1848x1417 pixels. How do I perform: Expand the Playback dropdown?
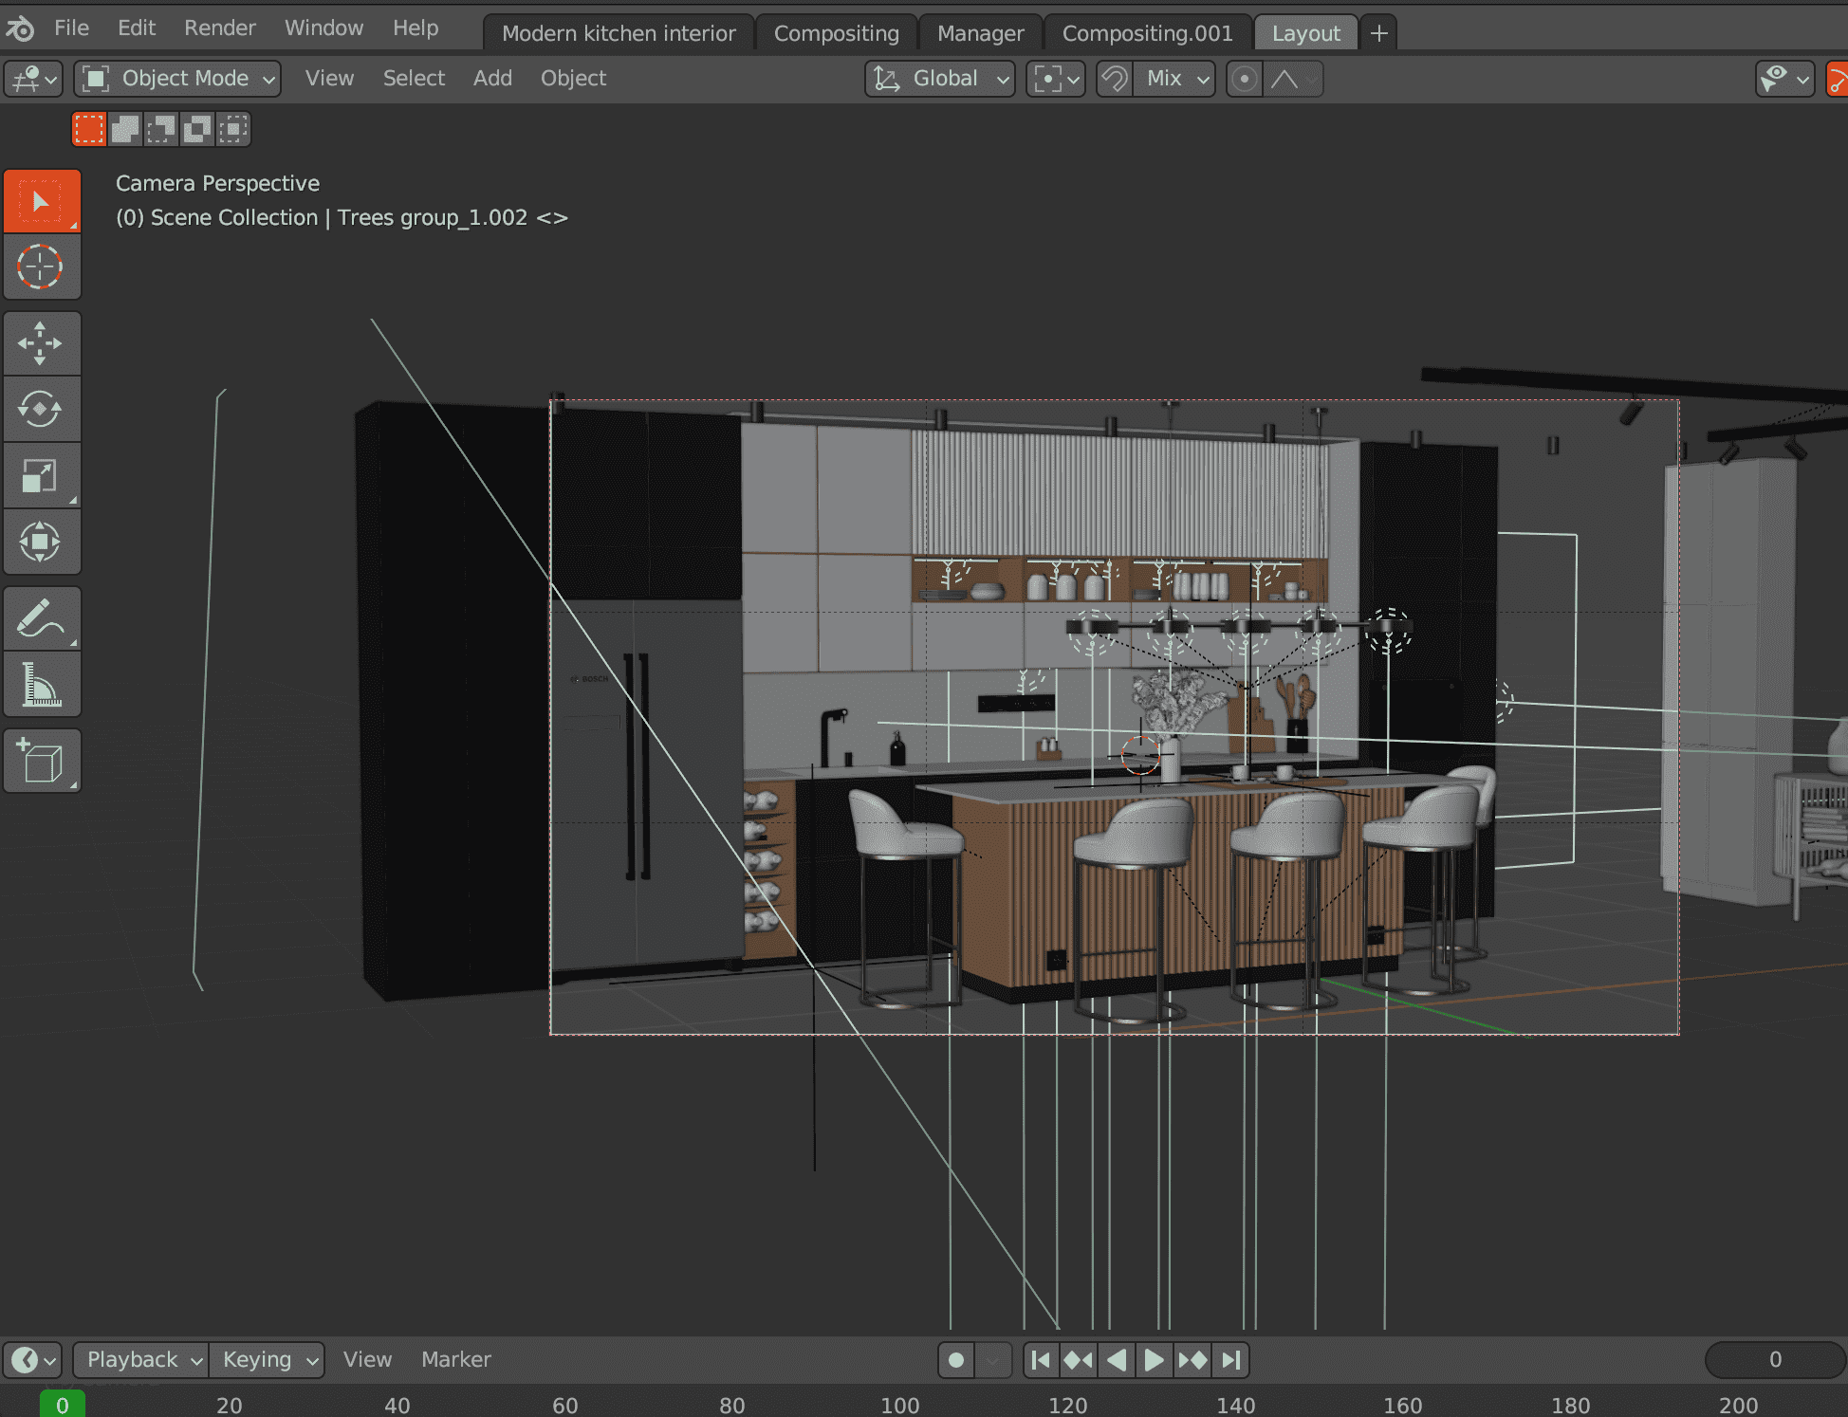(x=140, y=1360)
